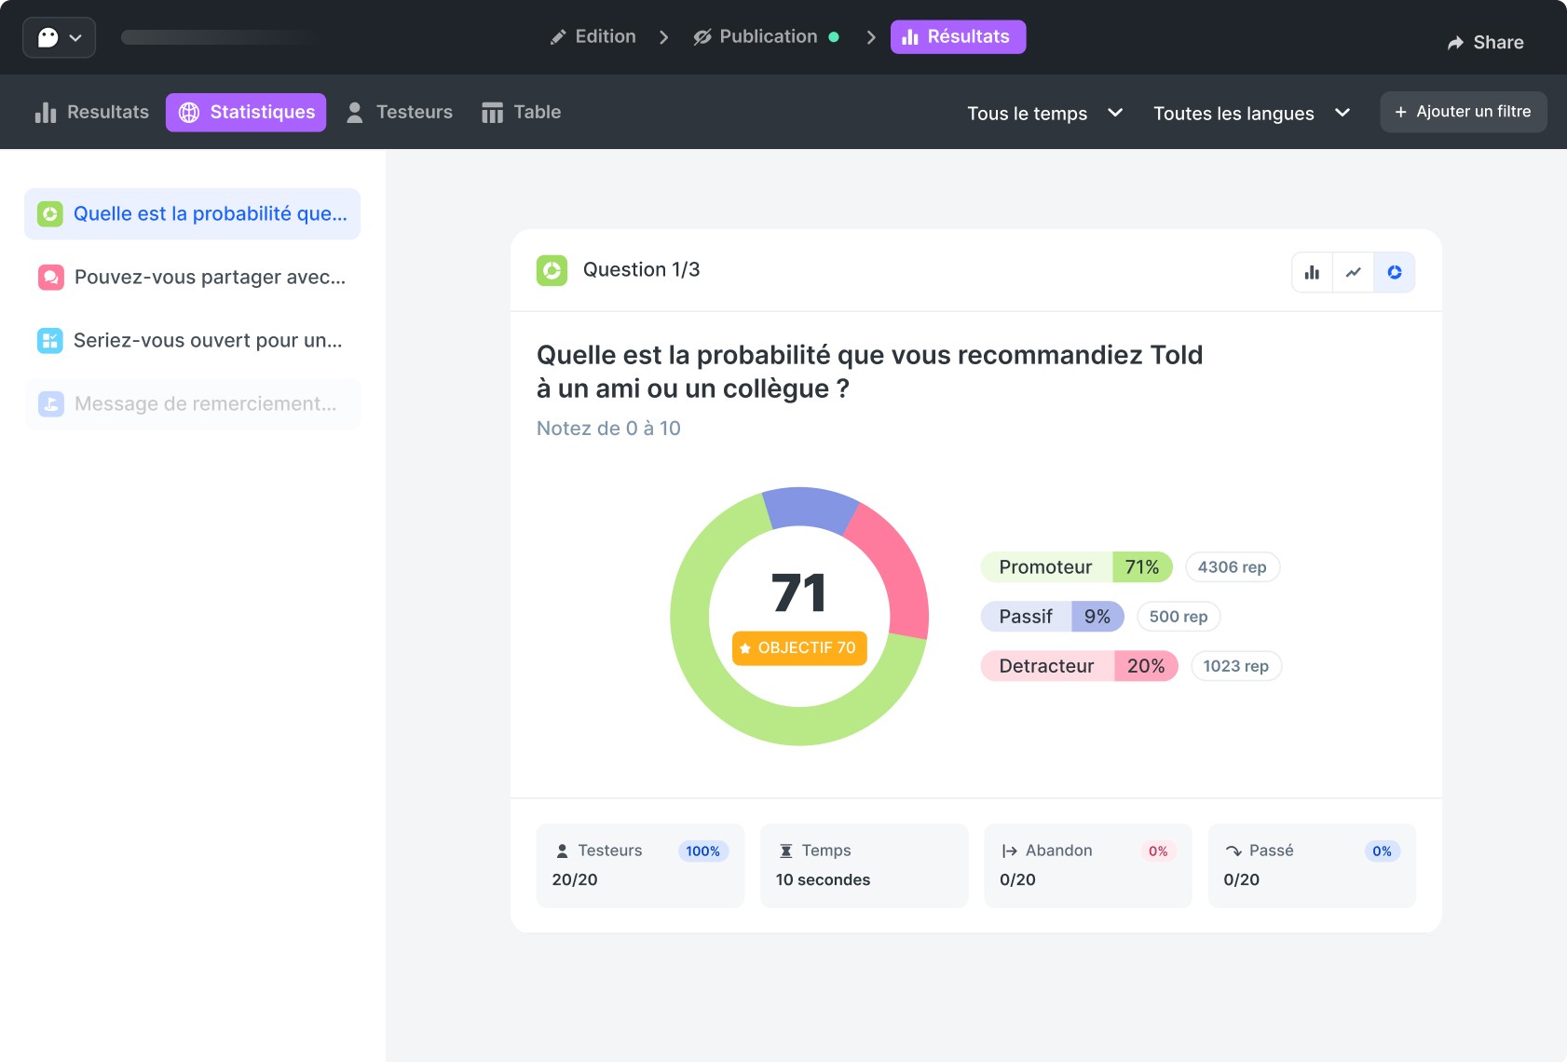Click the bar chart icon beside Resultats
Image resolution: width=1567 pixels, height=1062 pixels.
coord(46,113)
